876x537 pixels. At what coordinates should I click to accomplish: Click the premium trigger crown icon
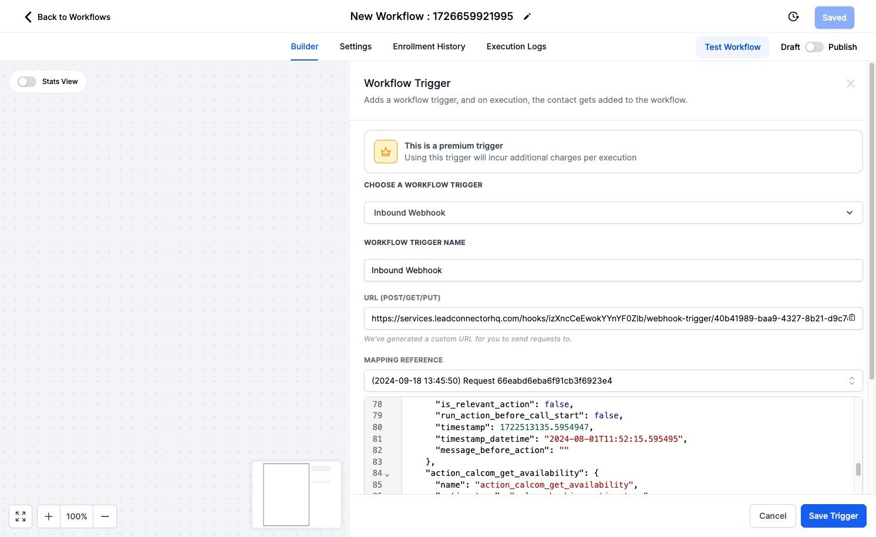point(386,152)
